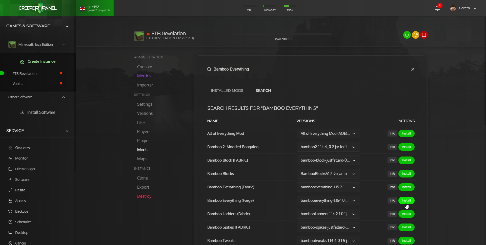This screenshot has width=486, height=245.
Task: Click the Gareth user avatar
Action: pos(453,8)
